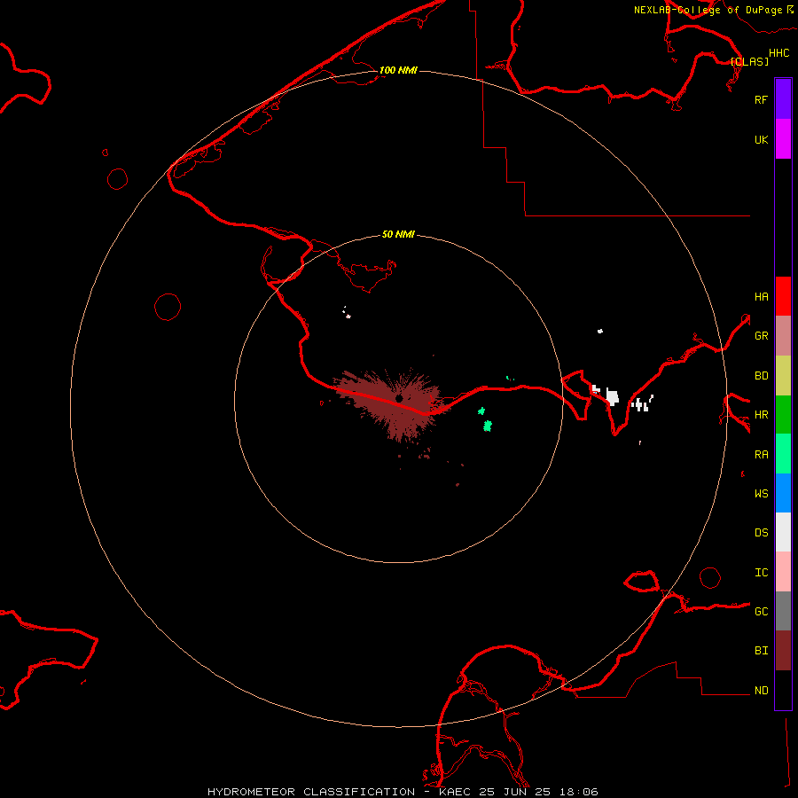Select the BD yellow legend block
Viewport: 798px width, 798px height.
pos(783,376)
